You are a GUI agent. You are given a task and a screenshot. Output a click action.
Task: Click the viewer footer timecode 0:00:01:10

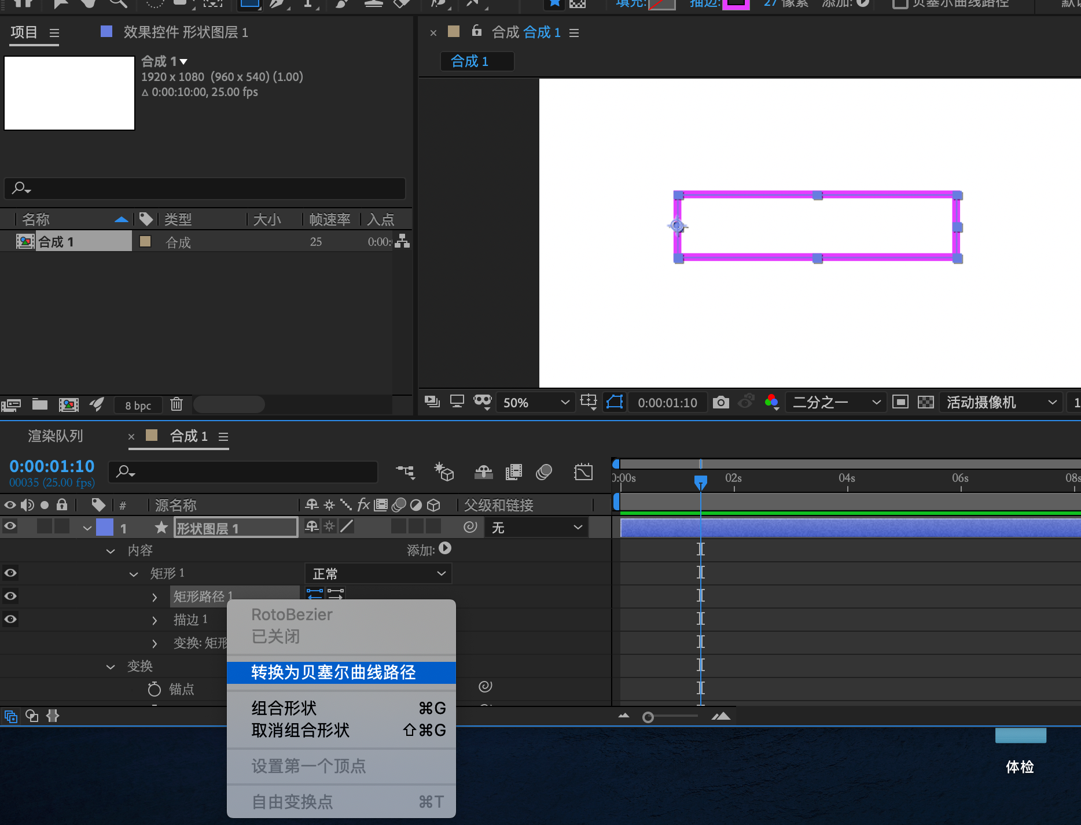[668, 403]
